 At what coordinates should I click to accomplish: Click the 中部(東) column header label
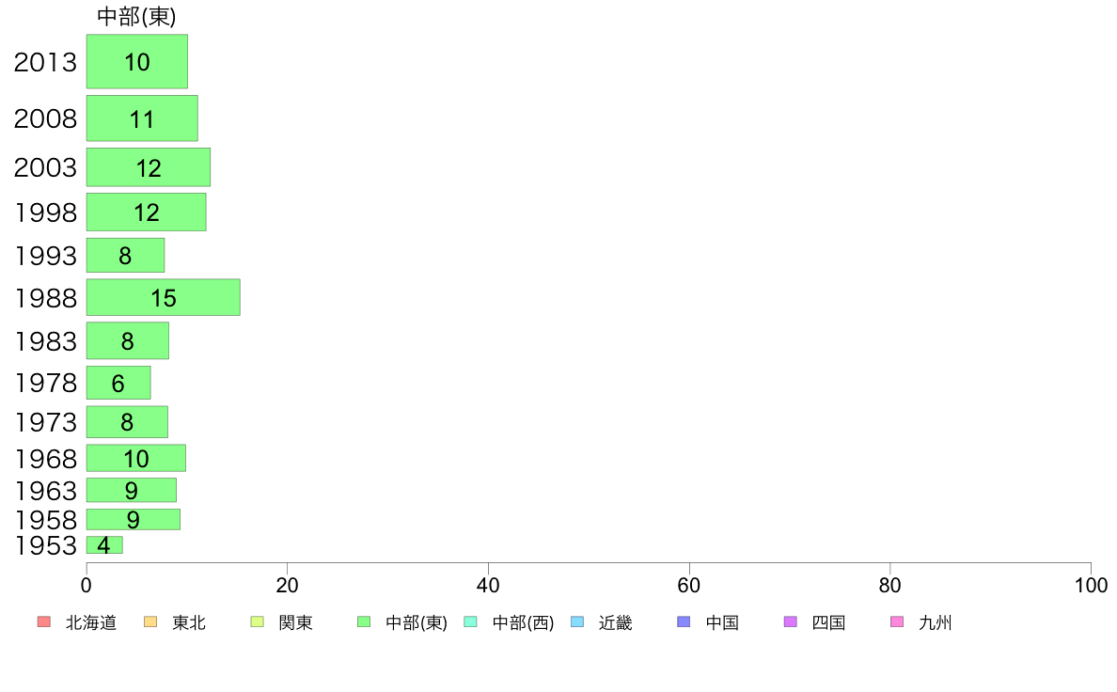tap(136, 16)
